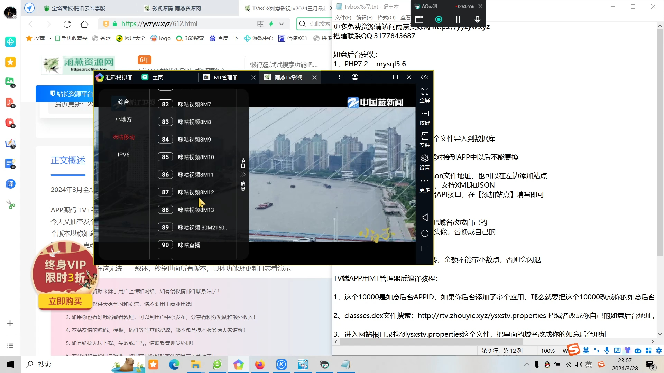Select the 综合 channel category
Viewport: 664px width, 373px height.
click(x=123, y=102)
